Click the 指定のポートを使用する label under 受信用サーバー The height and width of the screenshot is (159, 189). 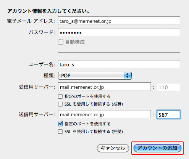(x=87, y=96)
